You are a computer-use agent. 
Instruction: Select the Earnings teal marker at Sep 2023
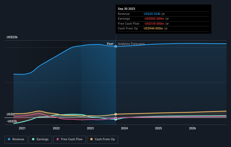tap(116, 120)
